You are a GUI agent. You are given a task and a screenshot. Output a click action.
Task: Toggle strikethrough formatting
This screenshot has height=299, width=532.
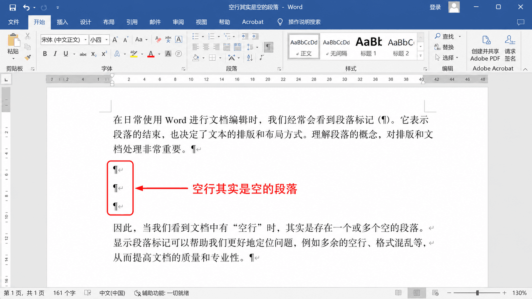[83, 54]
